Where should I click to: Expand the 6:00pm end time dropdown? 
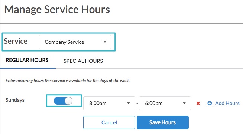coord(165,103)
